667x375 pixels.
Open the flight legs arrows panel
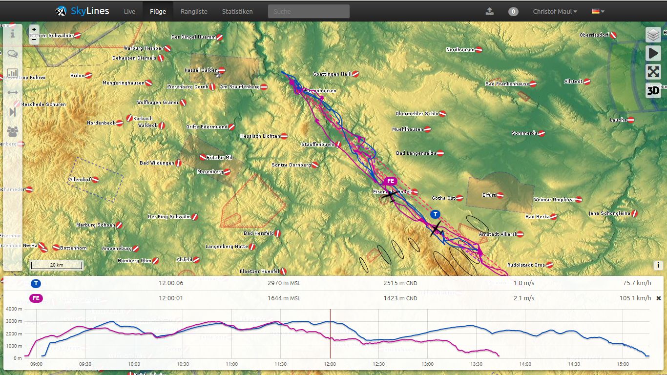pos(13,92)
